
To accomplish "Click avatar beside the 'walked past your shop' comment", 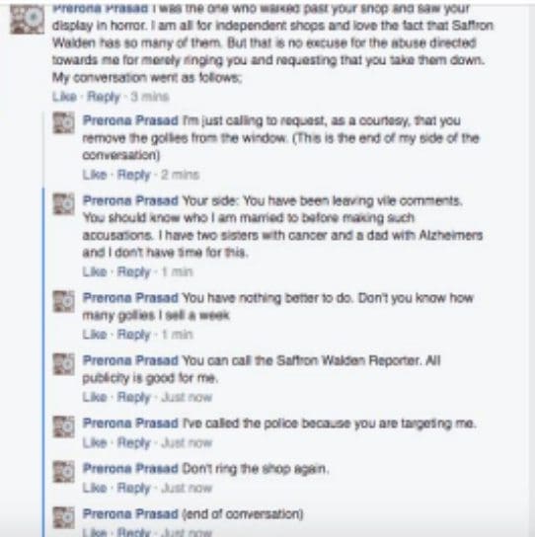I will 27,20.
